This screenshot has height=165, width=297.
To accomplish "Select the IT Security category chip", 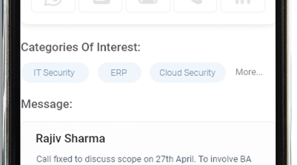I will tap(55, 72).
